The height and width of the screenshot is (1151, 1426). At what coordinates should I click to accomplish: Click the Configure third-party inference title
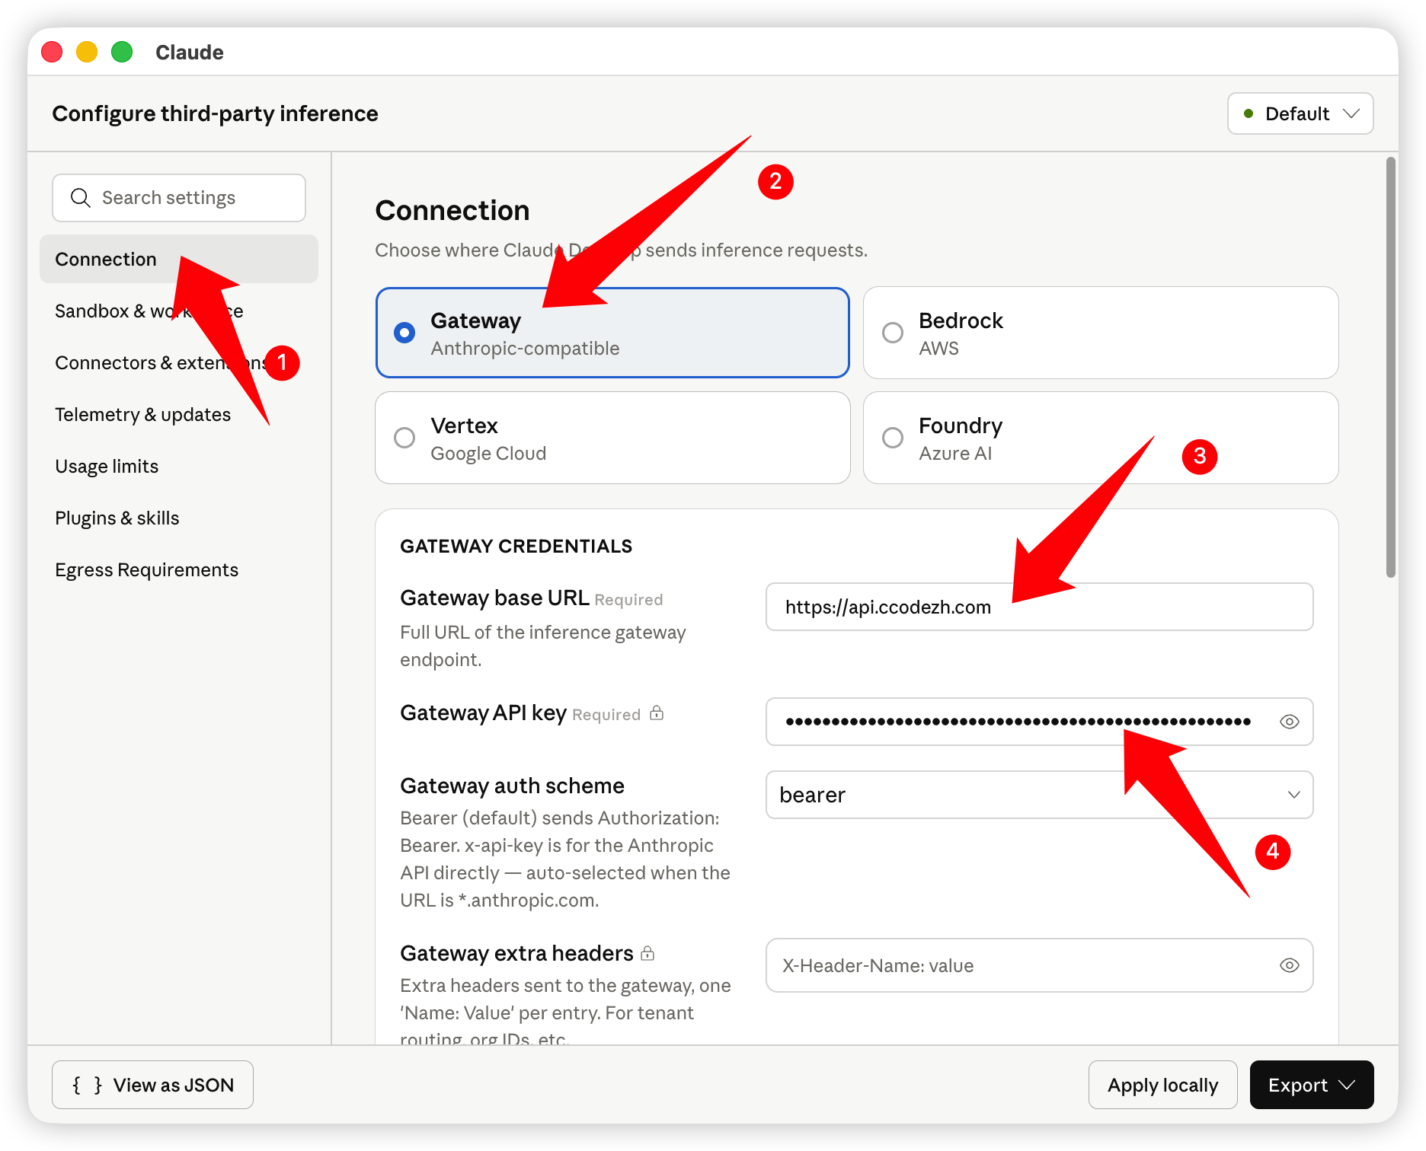(x=215, y=113)
